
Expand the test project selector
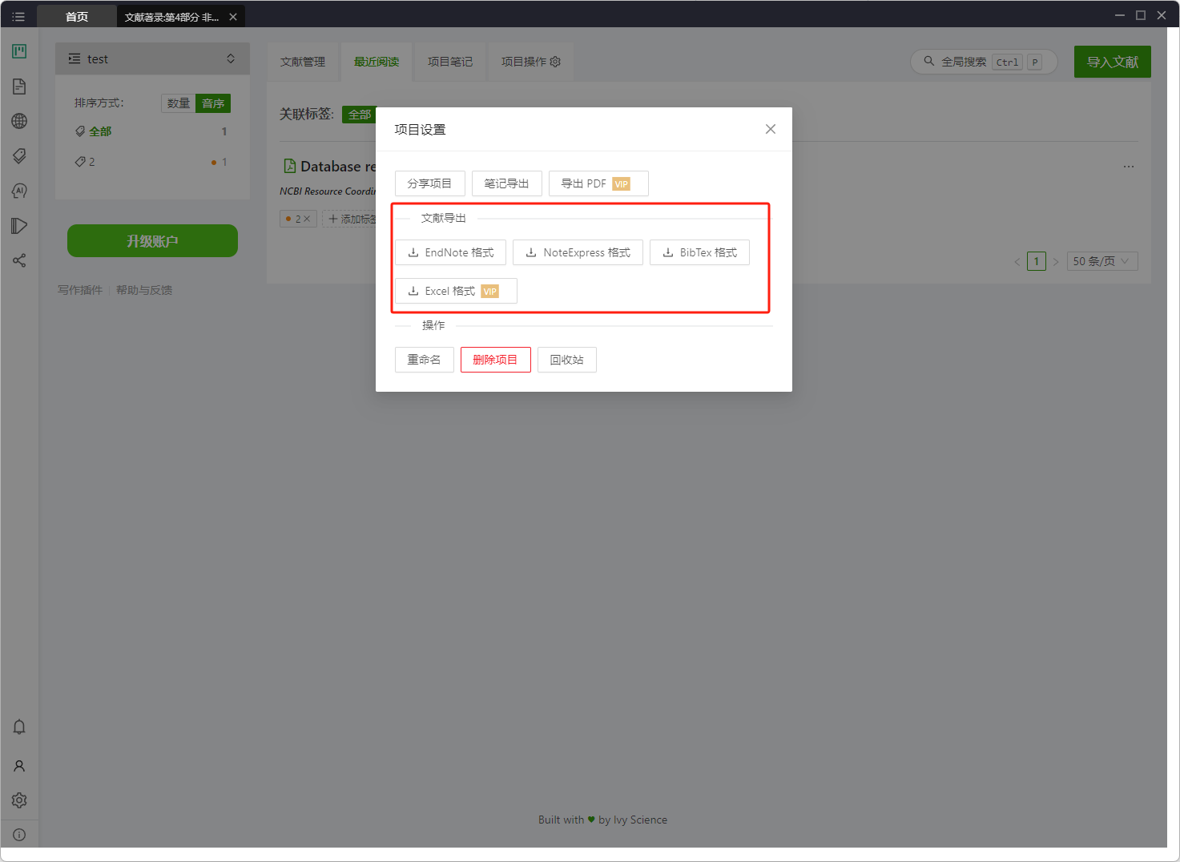[152, 58]
